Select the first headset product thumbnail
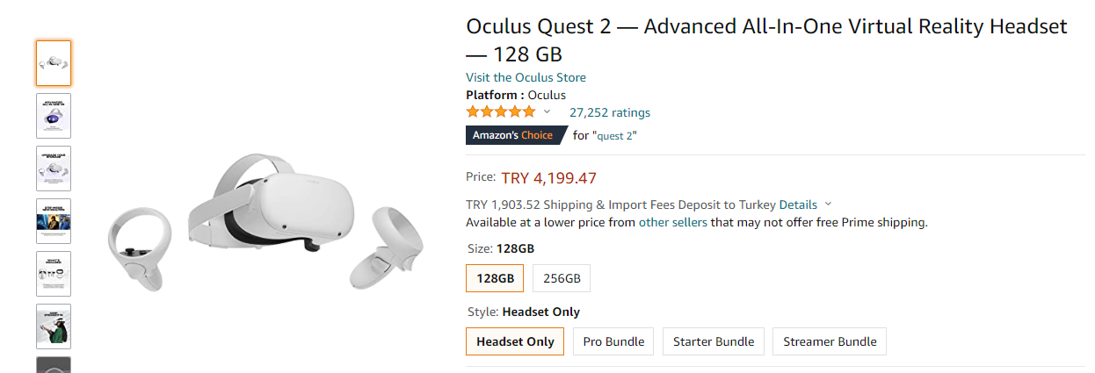Image resolution: width=1095 pixels, height=373 pixels. point(54,63)
